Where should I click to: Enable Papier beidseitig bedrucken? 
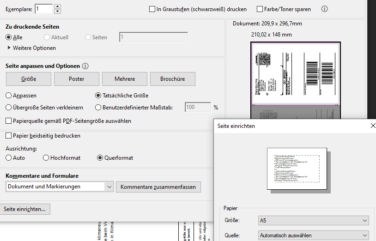pos(9,136)
